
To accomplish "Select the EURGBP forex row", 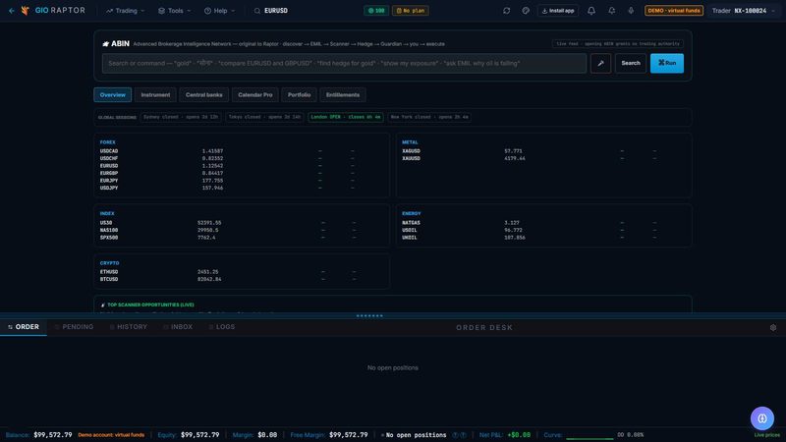I will (241, 173).
